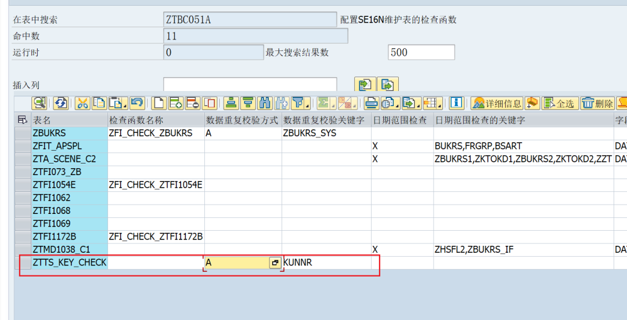
Task: Click the 详细信息 button
Action: [497, 103]
